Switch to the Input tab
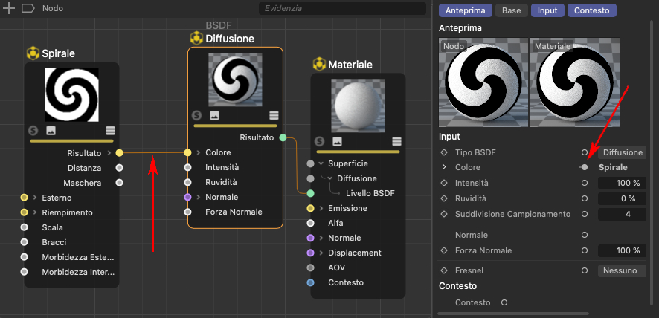Viewport: 659px width, 318px height. pos(547,10)
